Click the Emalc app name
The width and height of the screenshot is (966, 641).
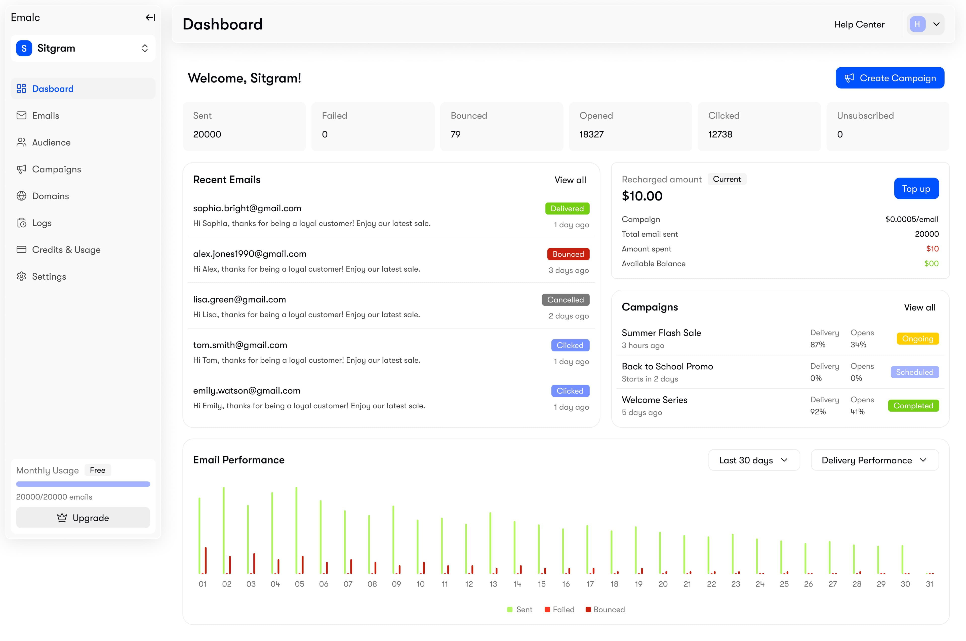[25, 17]
